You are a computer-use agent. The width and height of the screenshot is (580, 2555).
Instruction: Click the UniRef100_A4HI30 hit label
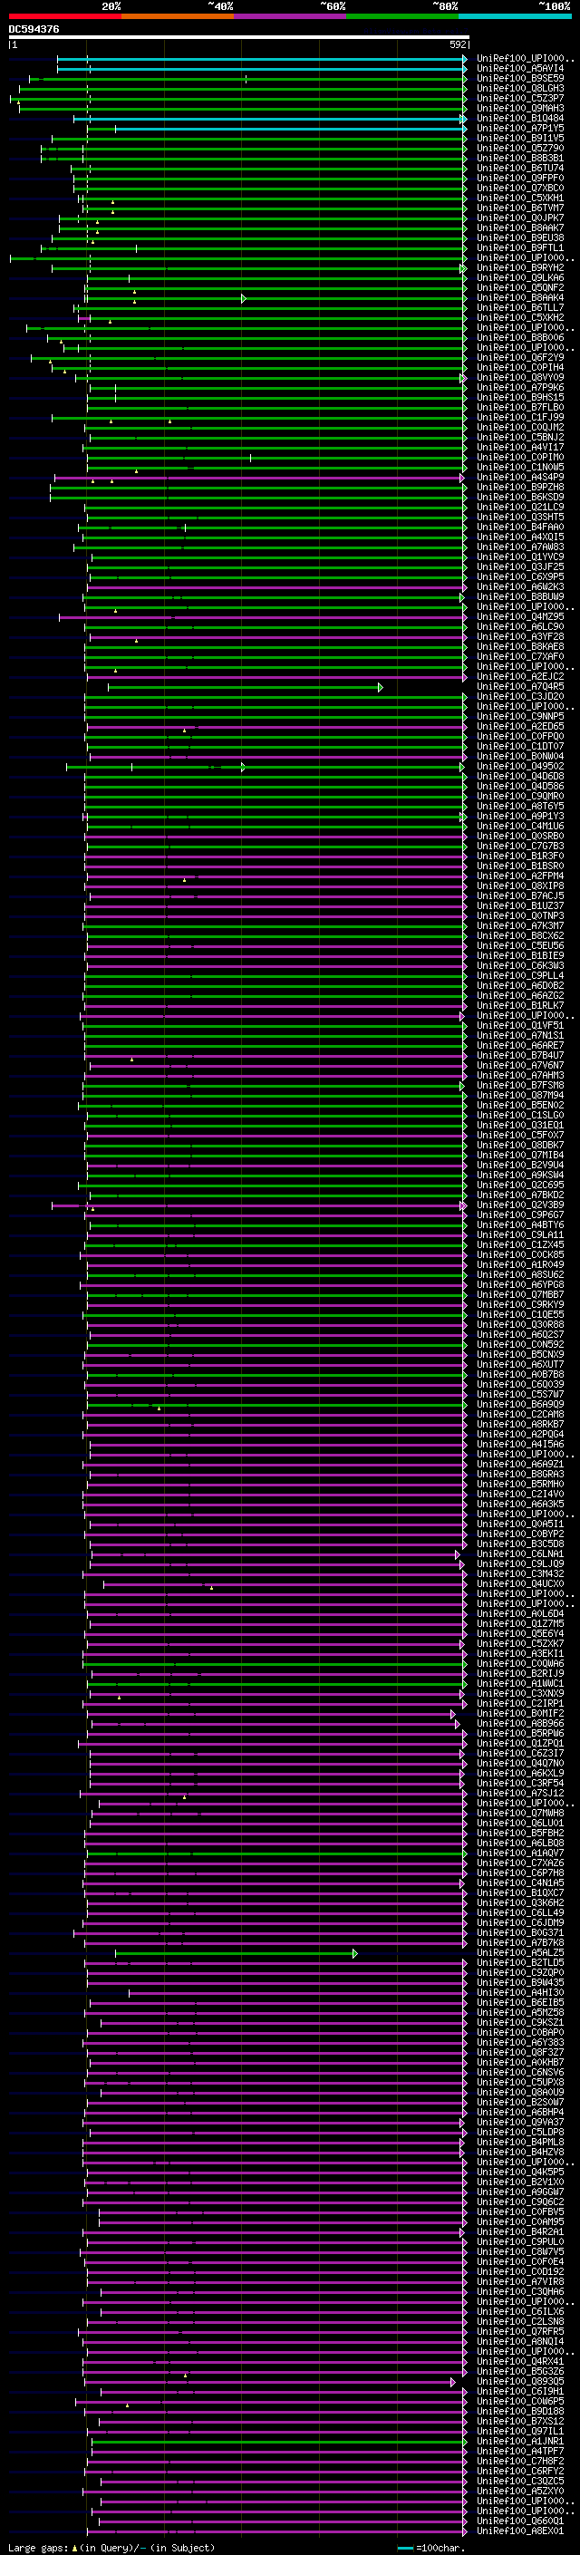pyautogui.click(x=520, y=1993)
